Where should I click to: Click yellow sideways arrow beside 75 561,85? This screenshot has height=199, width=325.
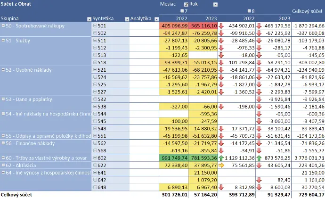221,166
